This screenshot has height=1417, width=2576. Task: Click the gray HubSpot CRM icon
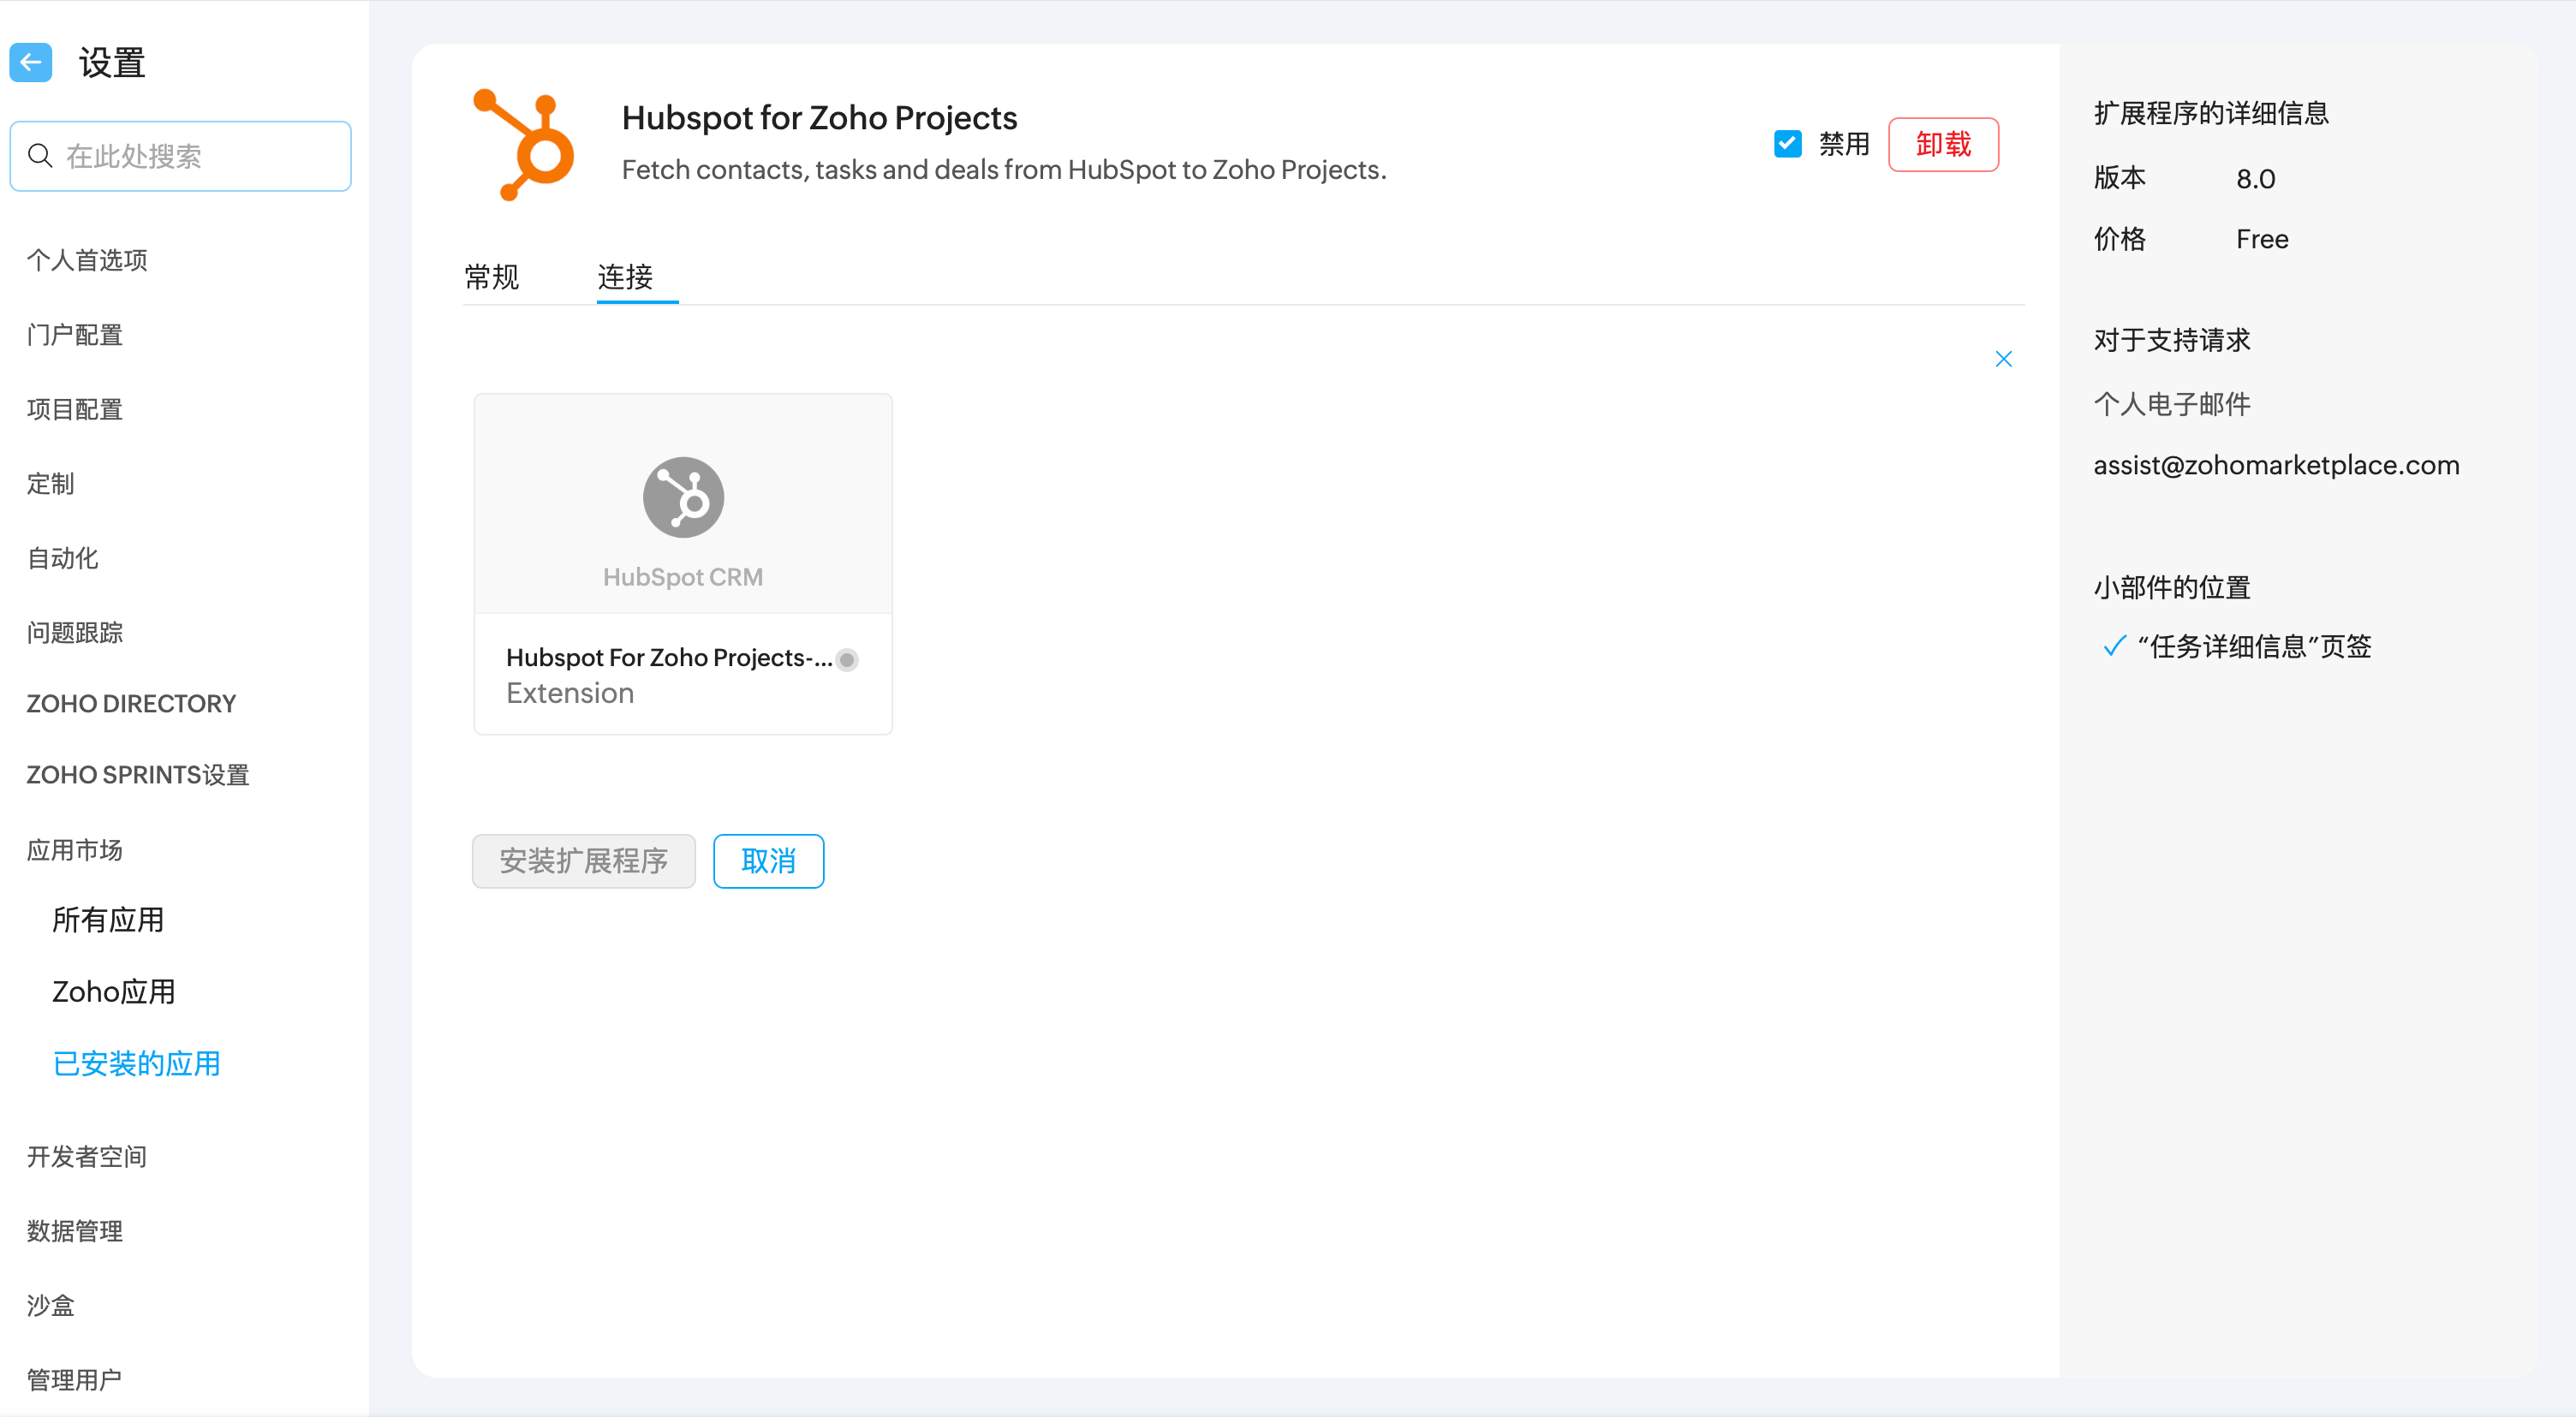click(683, 497)
